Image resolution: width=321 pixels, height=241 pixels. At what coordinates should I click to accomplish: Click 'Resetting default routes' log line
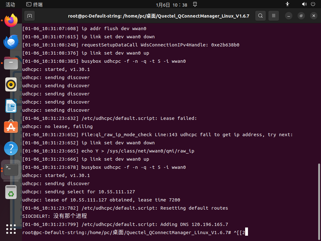pyautogui.click(x=125, y=208)
